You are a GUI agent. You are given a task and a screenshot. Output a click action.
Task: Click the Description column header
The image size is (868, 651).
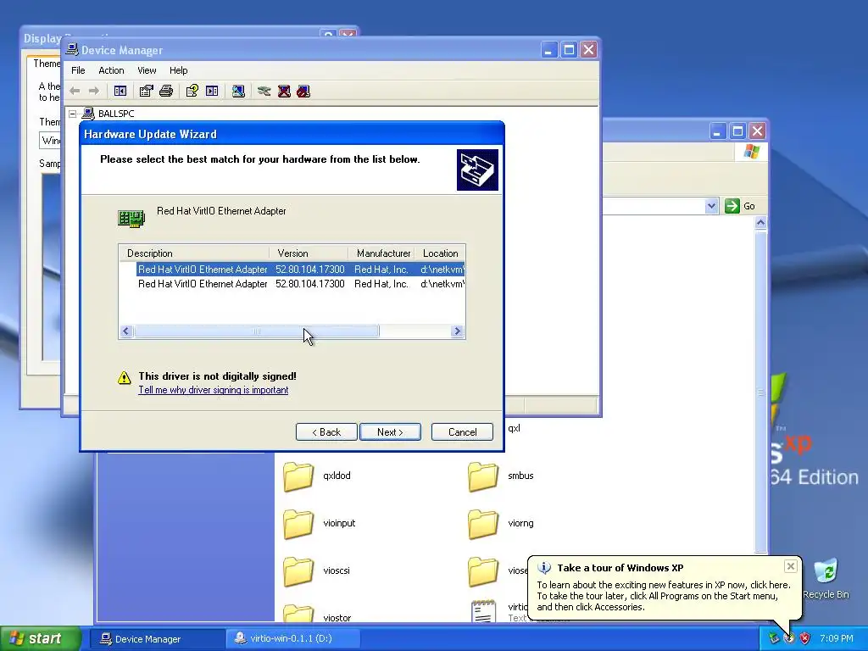194,253
